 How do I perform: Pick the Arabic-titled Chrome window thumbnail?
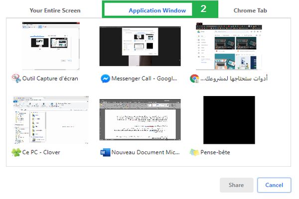229,46
